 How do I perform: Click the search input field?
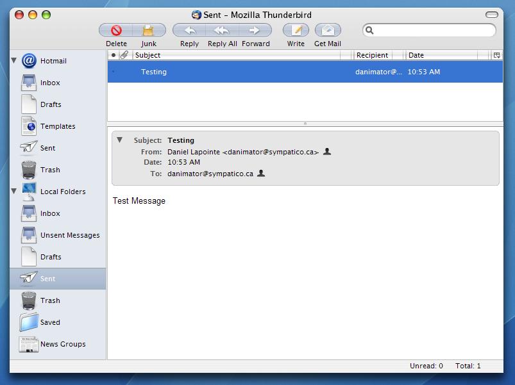(x=434, y=31)
